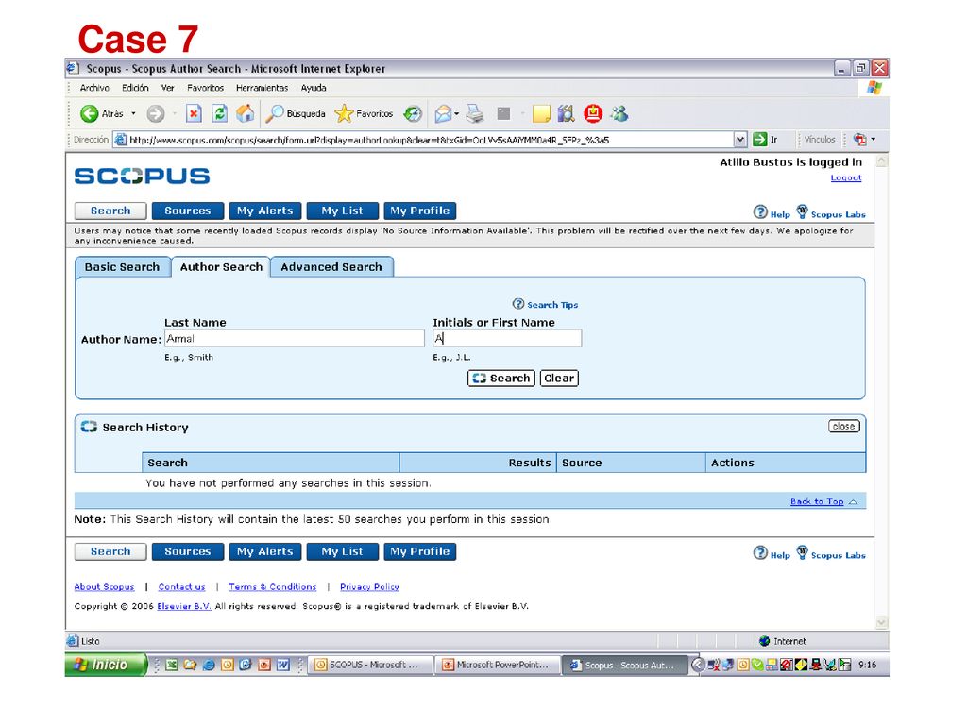Go back with the Atrás arrow icon

[x=90, y=113]
